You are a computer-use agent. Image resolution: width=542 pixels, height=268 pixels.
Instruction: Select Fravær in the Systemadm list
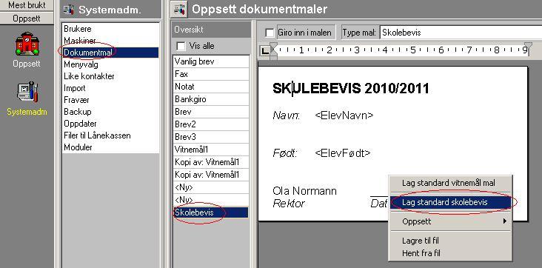click(x=110, y=100)
